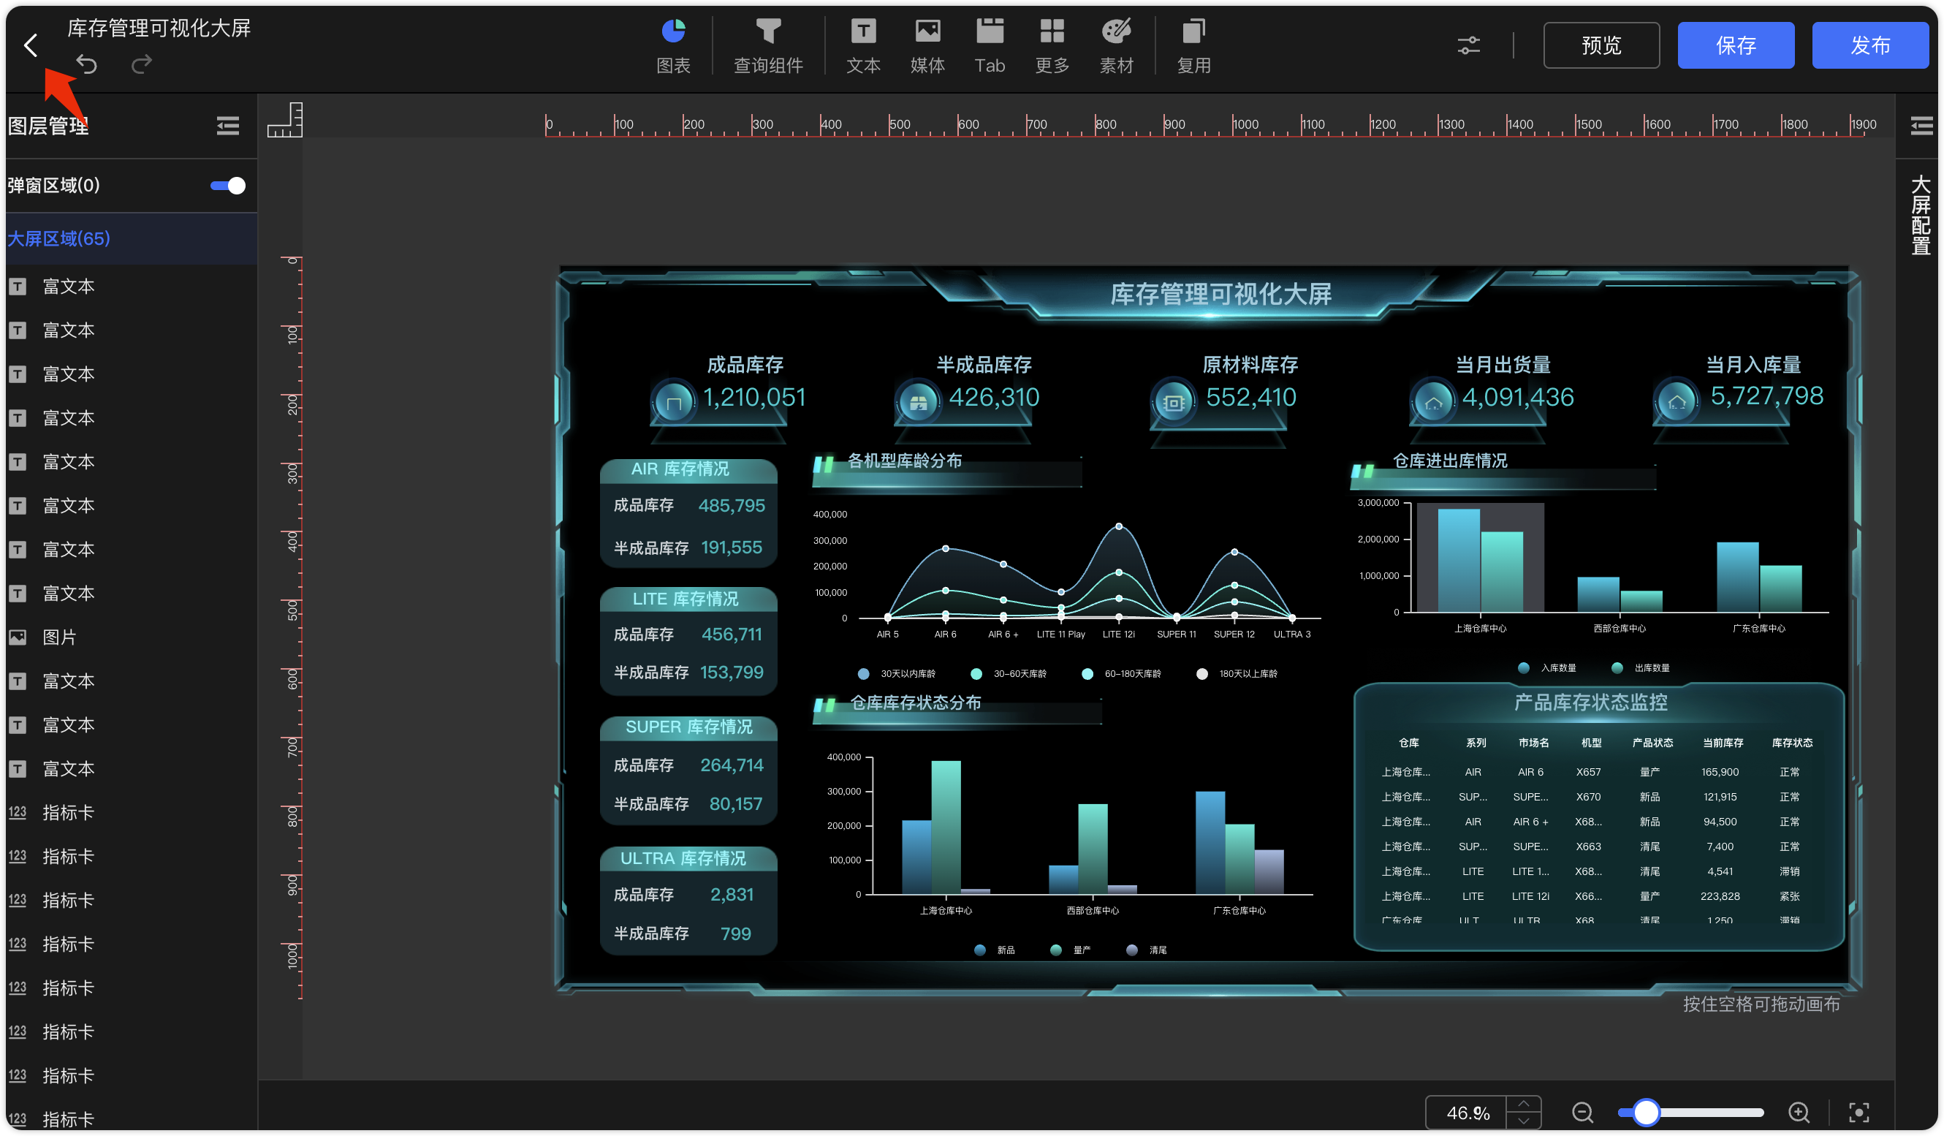The image size is (1944, 1136).
Task: Expand the 大屏配置 right panel
Action: click(1920, 125)
